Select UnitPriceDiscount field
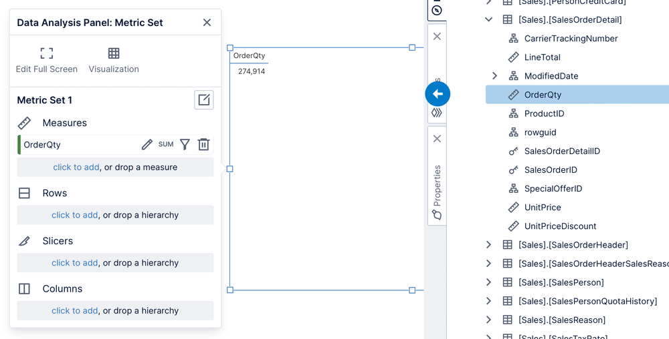The width and height of the screenshot is (669, 339). 560,226
